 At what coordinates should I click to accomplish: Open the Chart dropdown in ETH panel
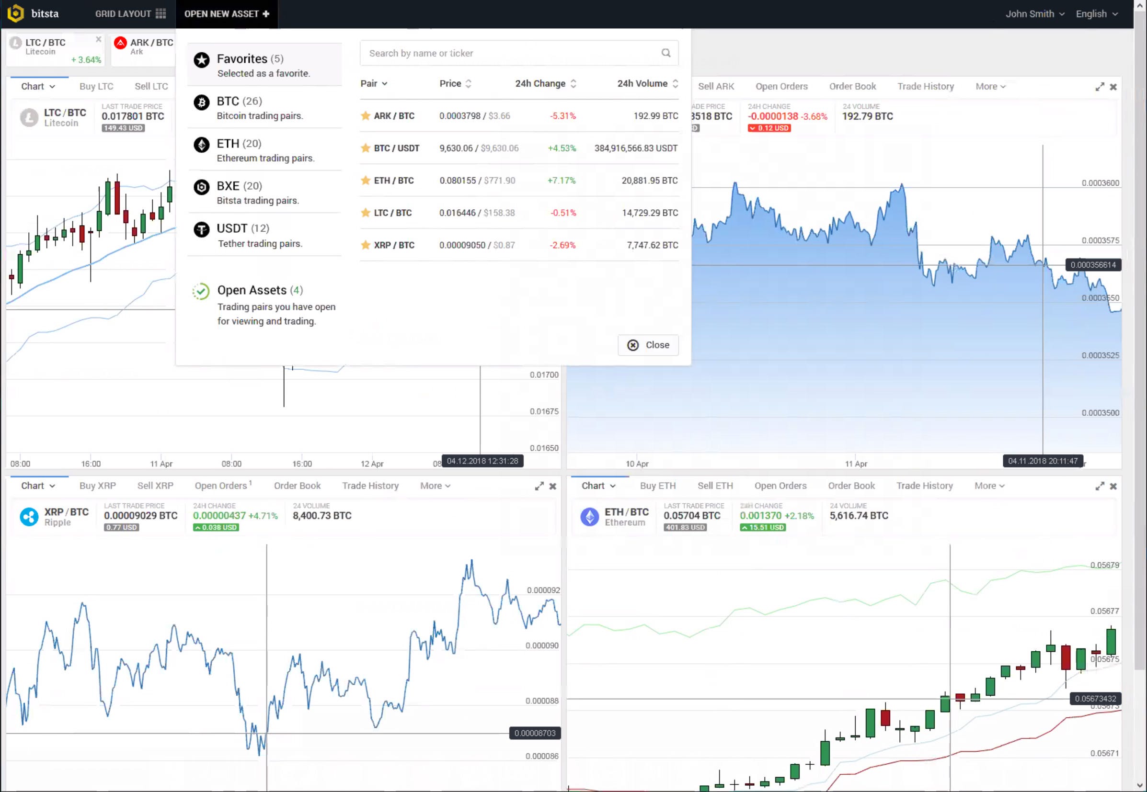tap(598, 486)
